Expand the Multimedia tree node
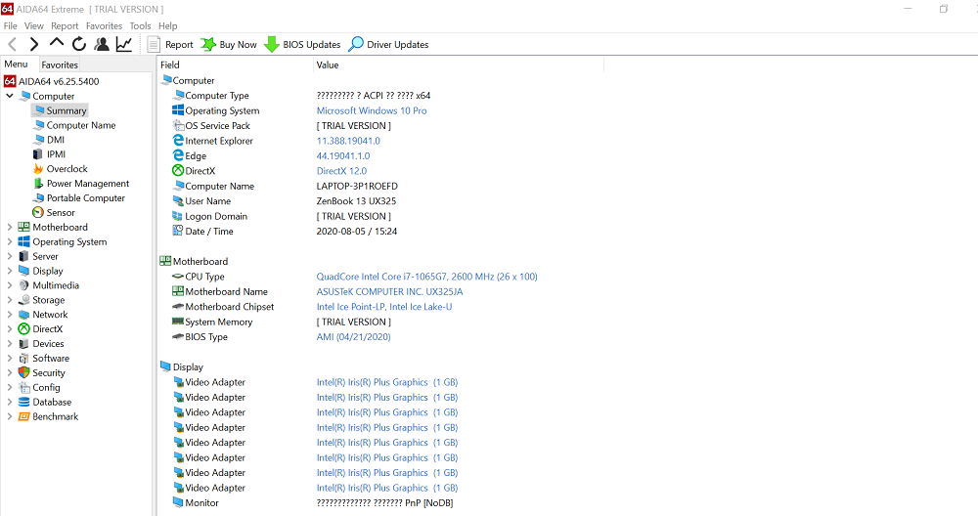 pos(10,285)
